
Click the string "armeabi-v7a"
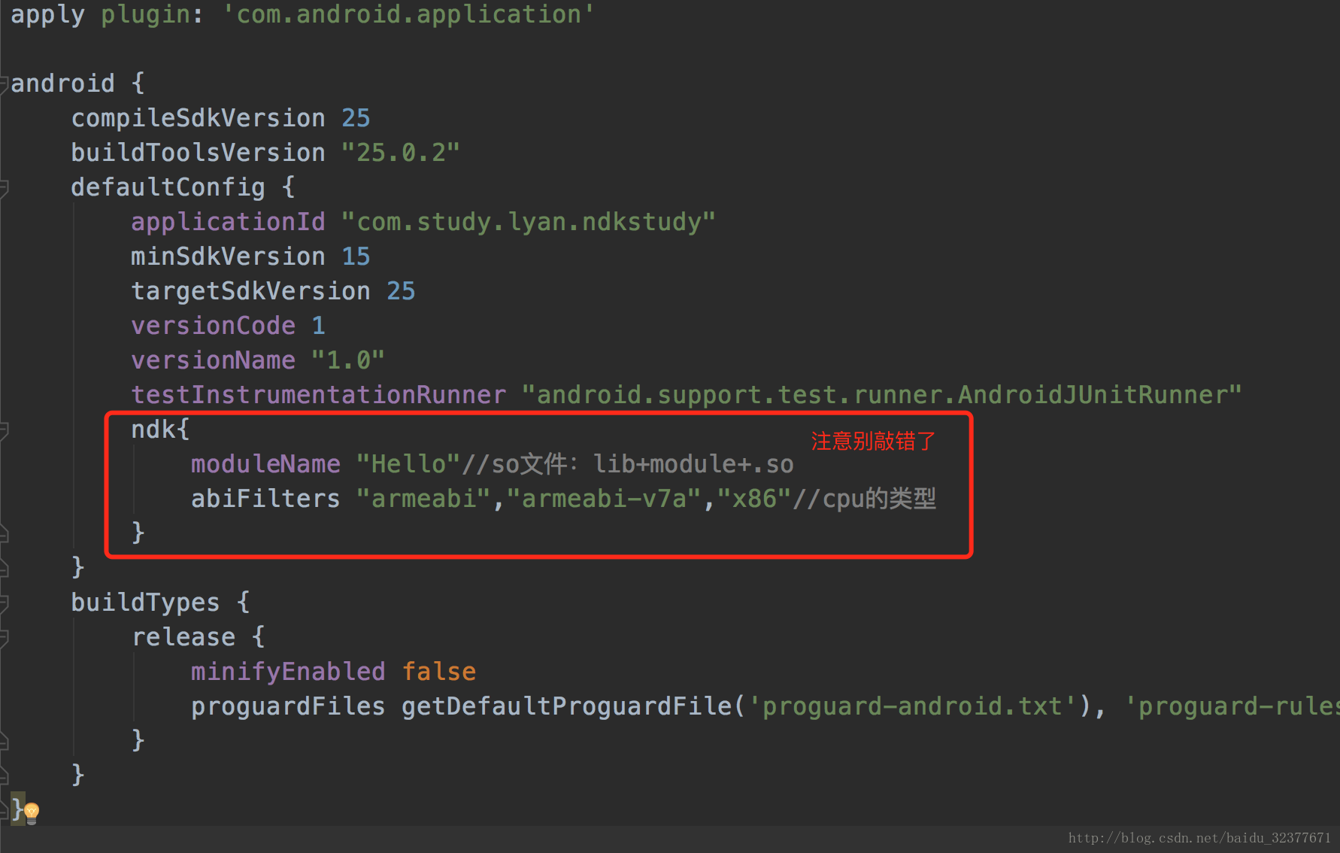click(604, 499)
